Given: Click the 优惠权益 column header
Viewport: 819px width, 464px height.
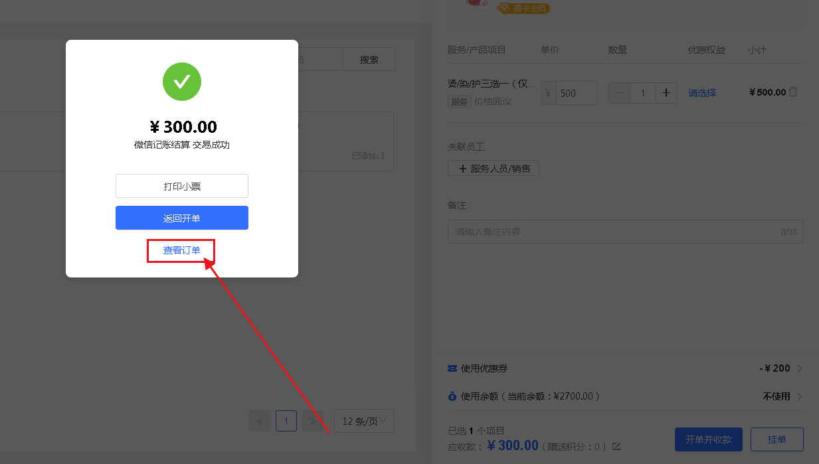Looking at the screenshot, I should click(707, 50).
